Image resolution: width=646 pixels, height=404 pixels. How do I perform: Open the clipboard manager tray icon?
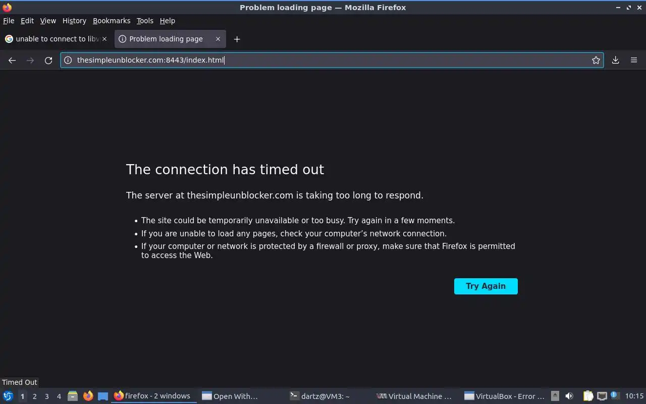tap(588, 396)
